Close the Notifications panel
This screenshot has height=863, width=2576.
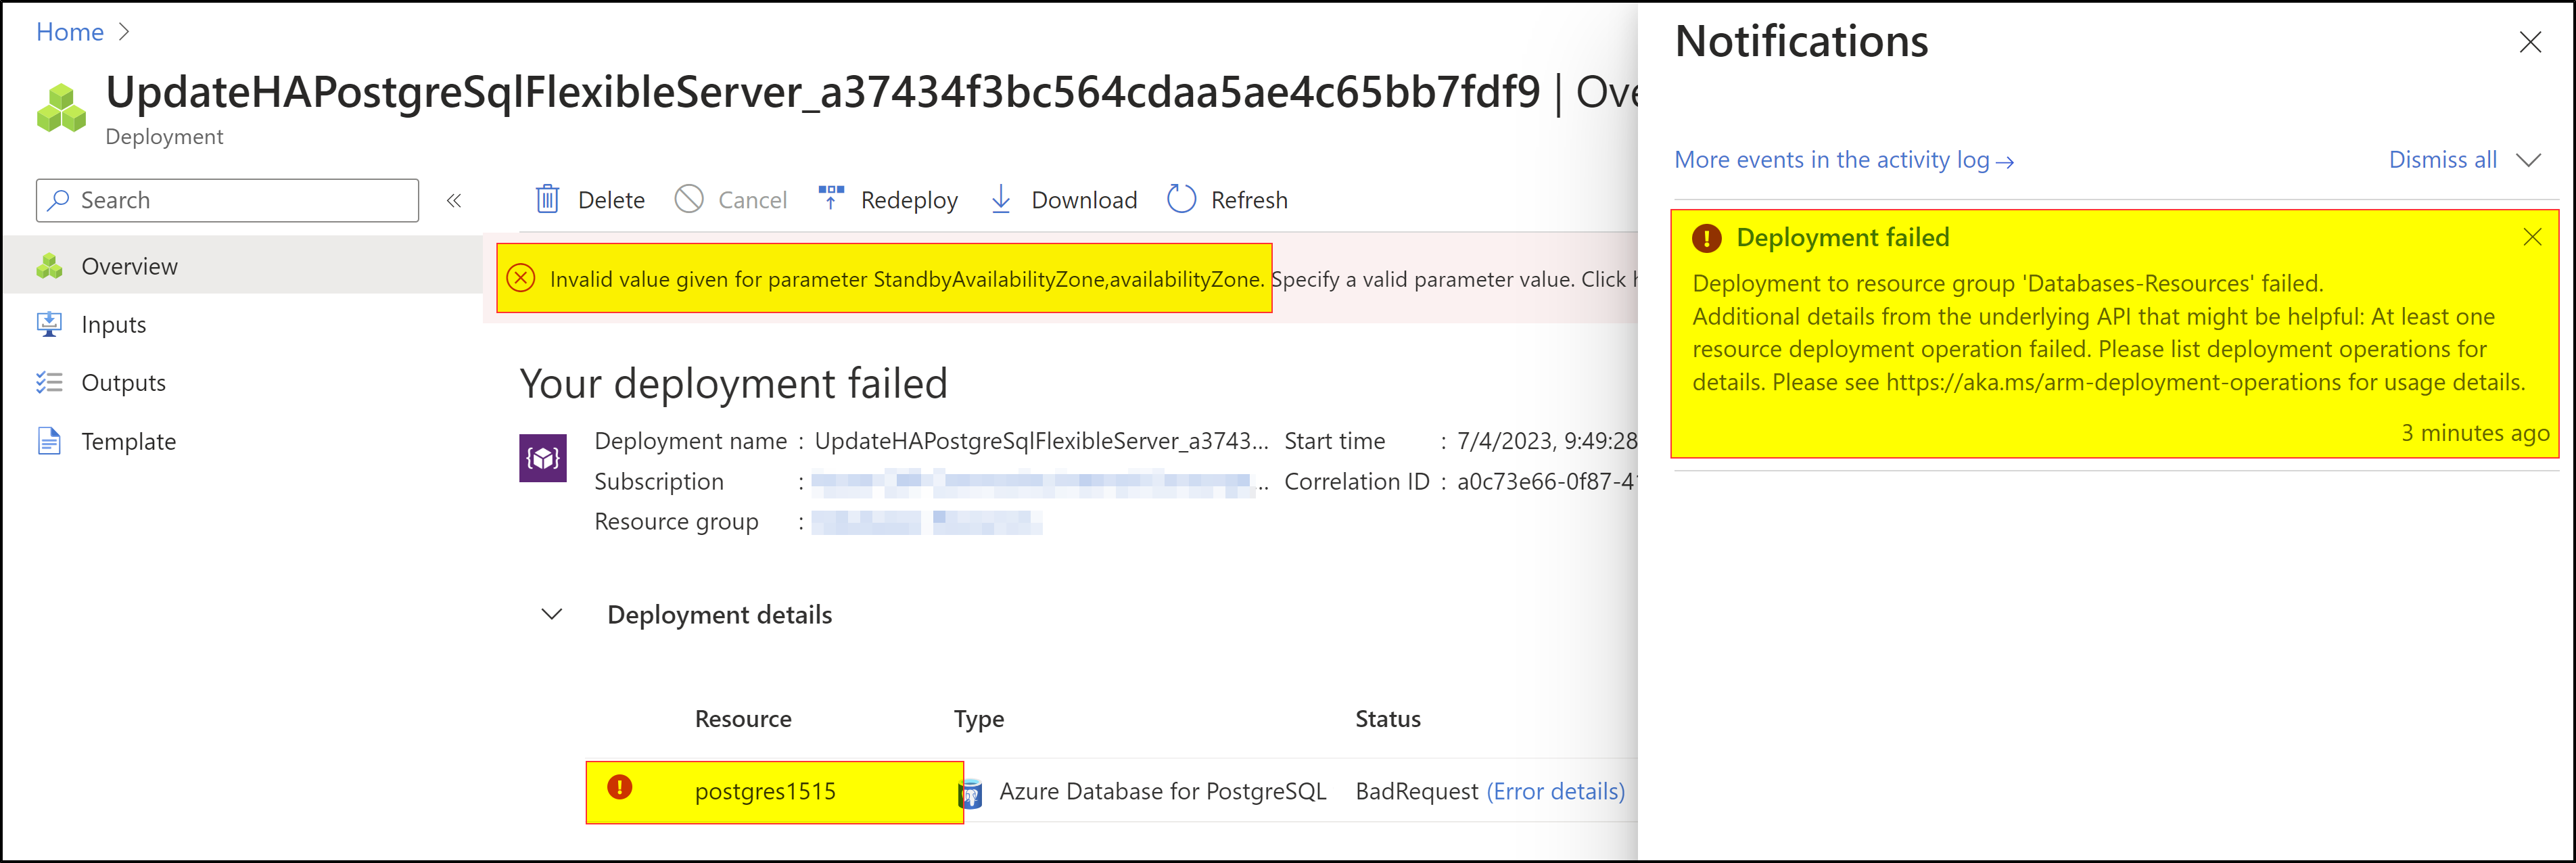(2530, 42)
